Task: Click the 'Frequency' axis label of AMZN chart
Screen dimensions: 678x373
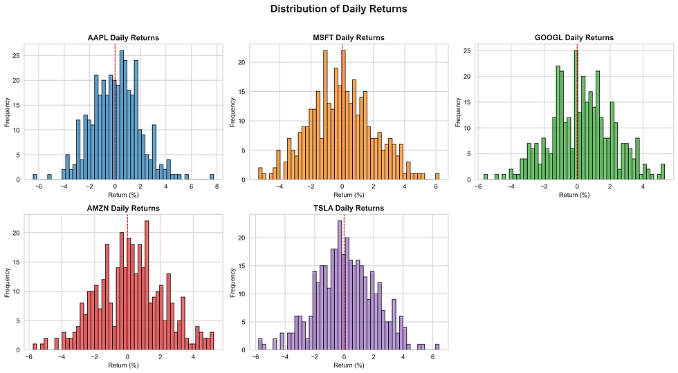Action: (x=8, y=282)
